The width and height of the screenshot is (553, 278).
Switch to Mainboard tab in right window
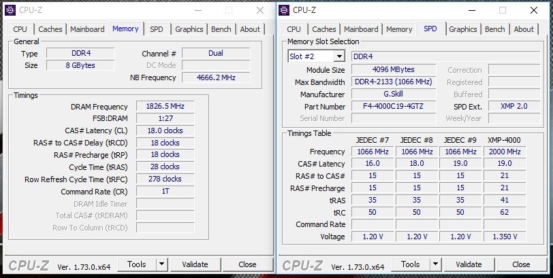coord(361,29)
